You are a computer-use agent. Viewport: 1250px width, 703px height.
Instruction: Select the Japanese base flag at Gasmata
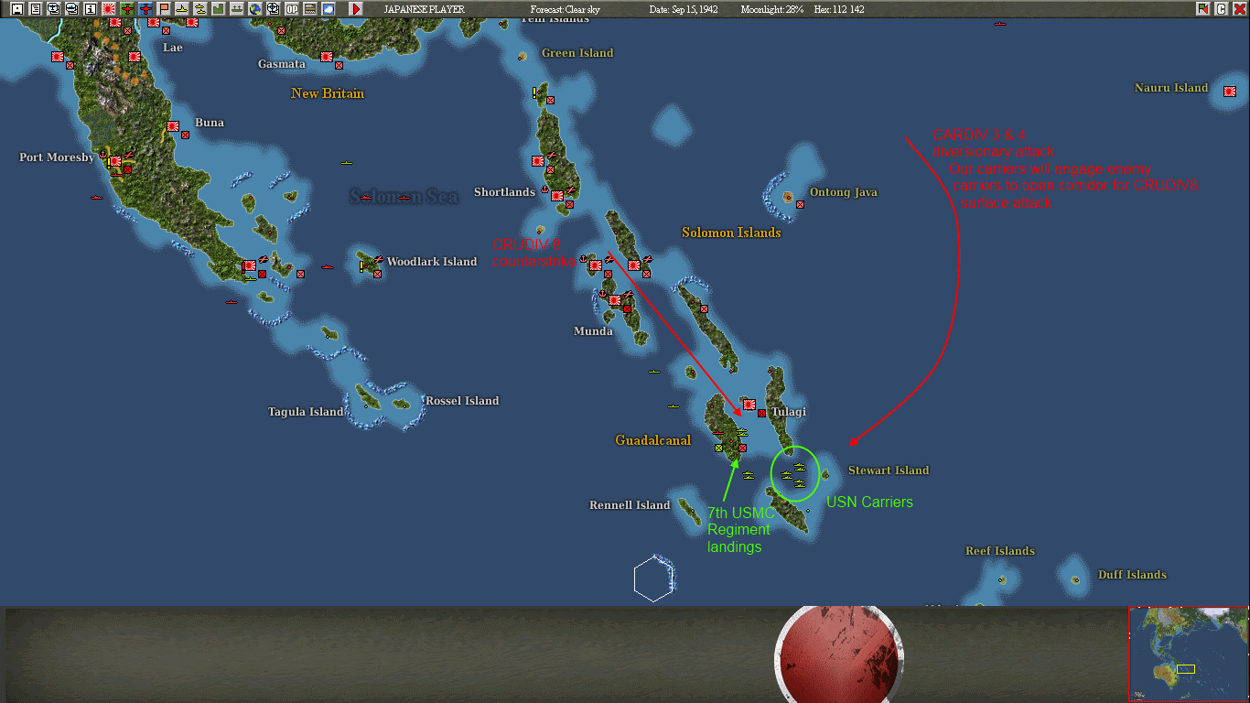point(327,57)
